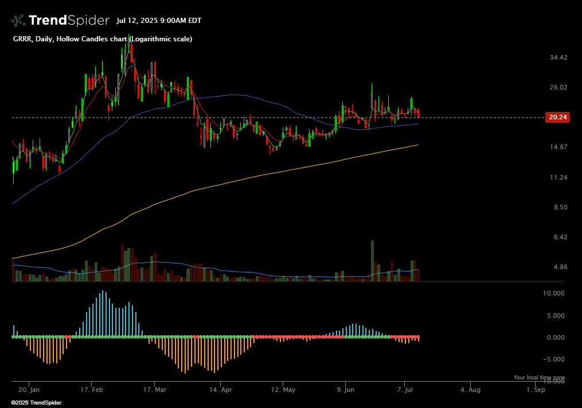Click the 14.87 price level label

coord(558,147)
